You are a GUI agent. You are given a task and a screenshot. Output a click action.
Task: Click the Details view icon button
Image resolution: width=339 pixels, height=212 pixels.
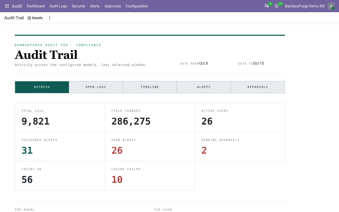tap(35, 18)
